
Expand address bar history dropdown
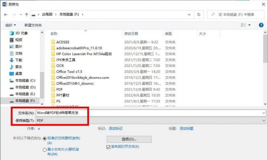(189, 15)
